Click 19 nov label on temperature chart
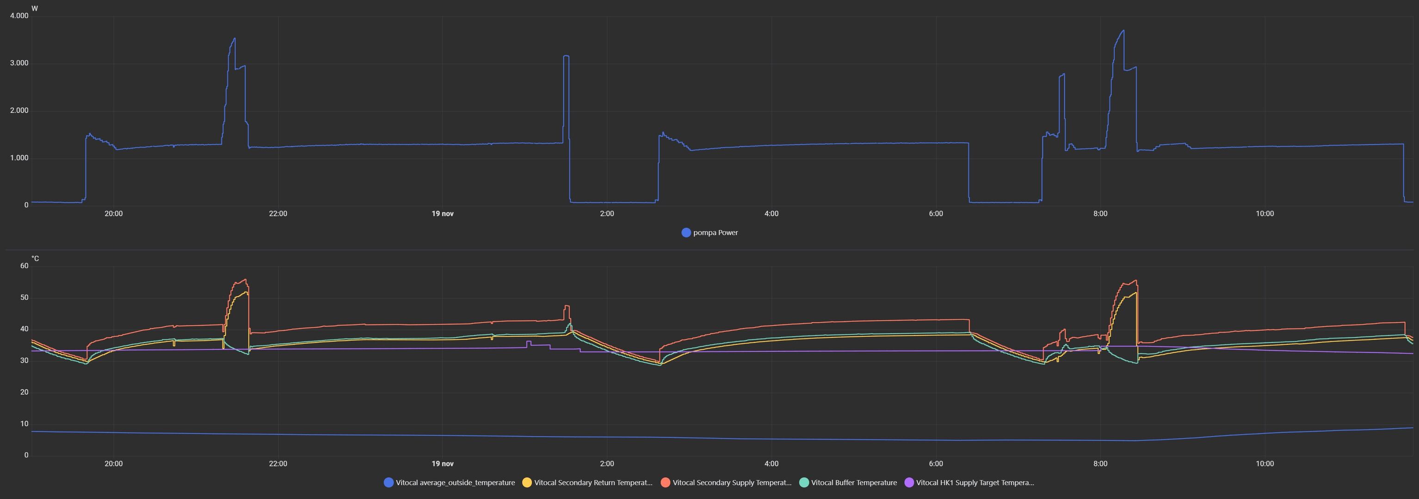 pos(442,464)
